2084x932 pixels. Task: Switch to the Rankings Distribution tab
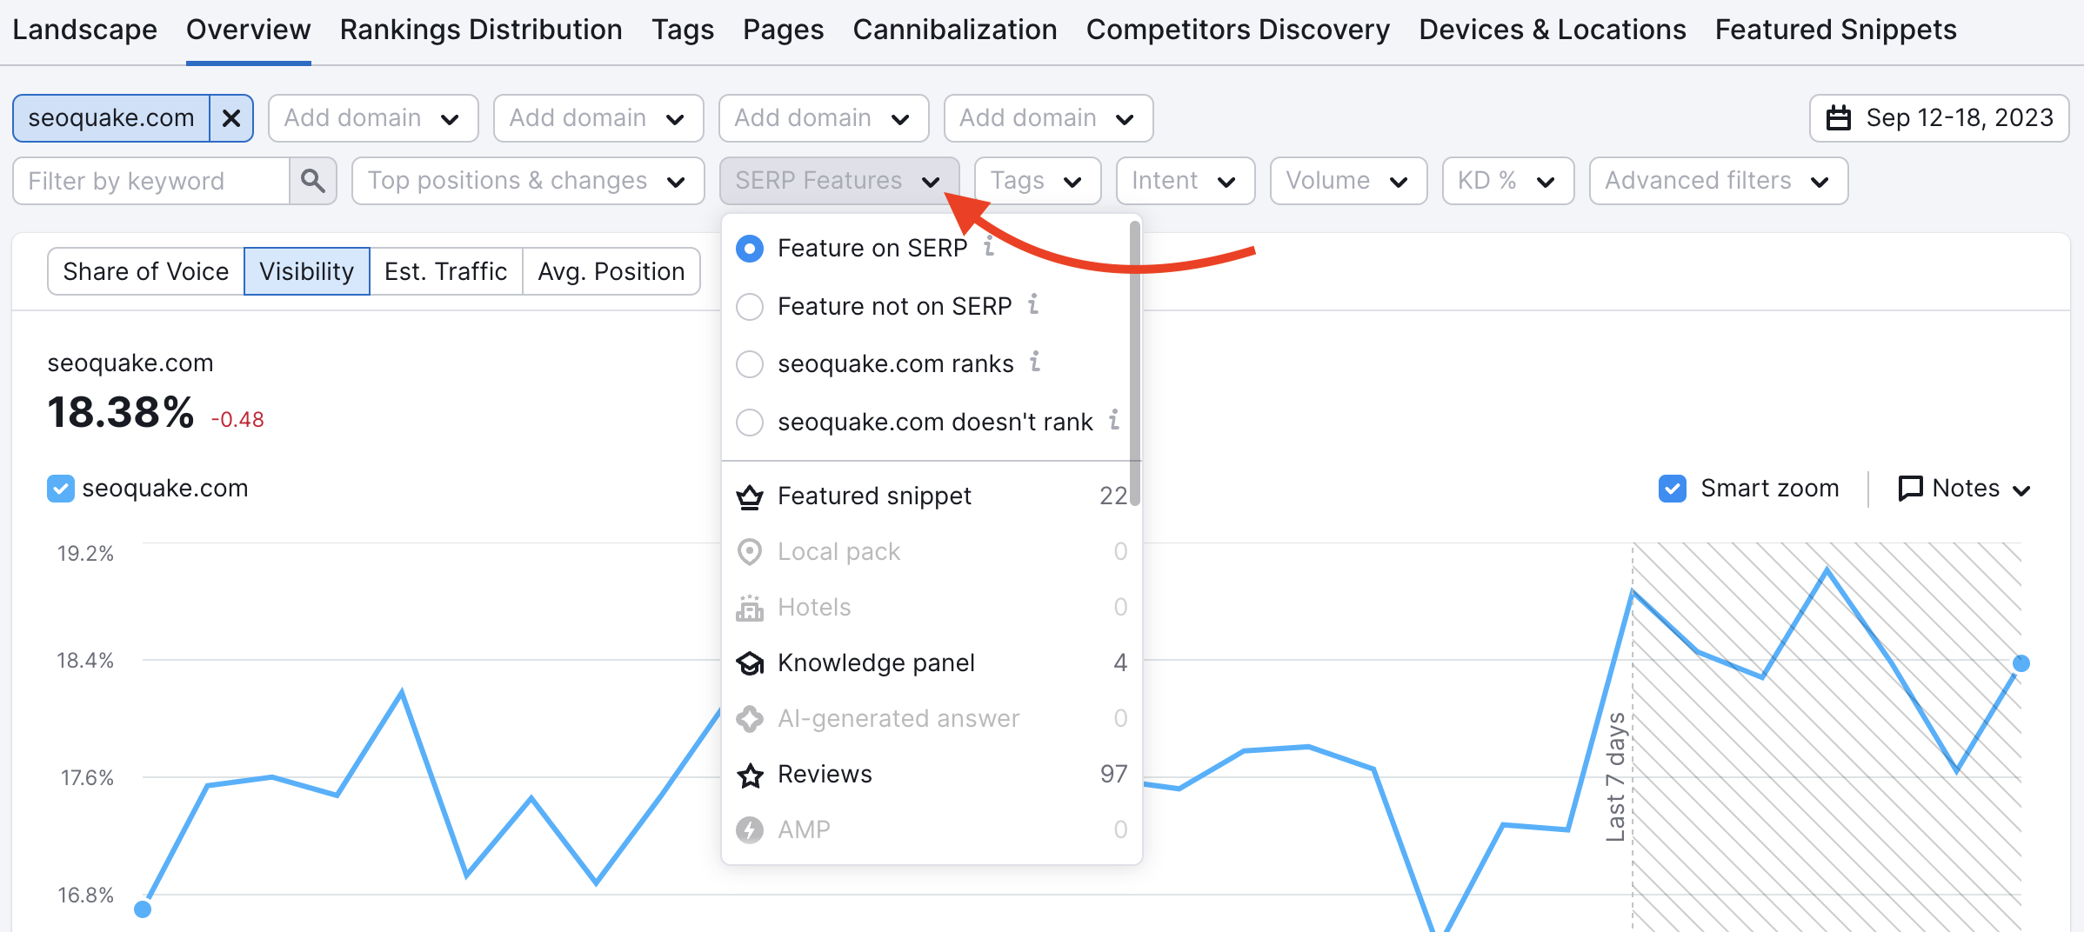pyautogui.click(x=481, y=30)
